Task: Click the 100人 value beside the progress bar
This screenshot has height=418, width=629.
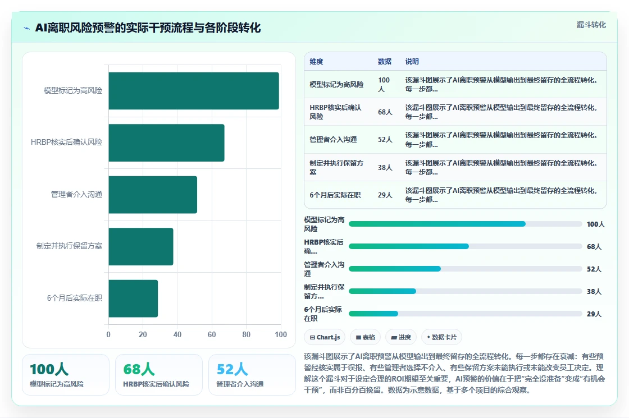Action: [595, 224]
